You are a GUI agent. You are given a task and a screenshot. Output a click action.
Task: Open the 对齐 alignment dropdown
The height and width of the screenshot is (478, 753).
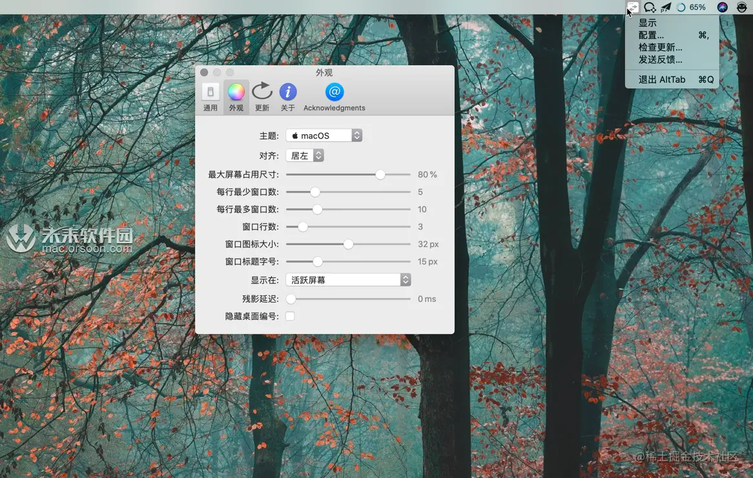pyautogui.click(x=305, y=155)
